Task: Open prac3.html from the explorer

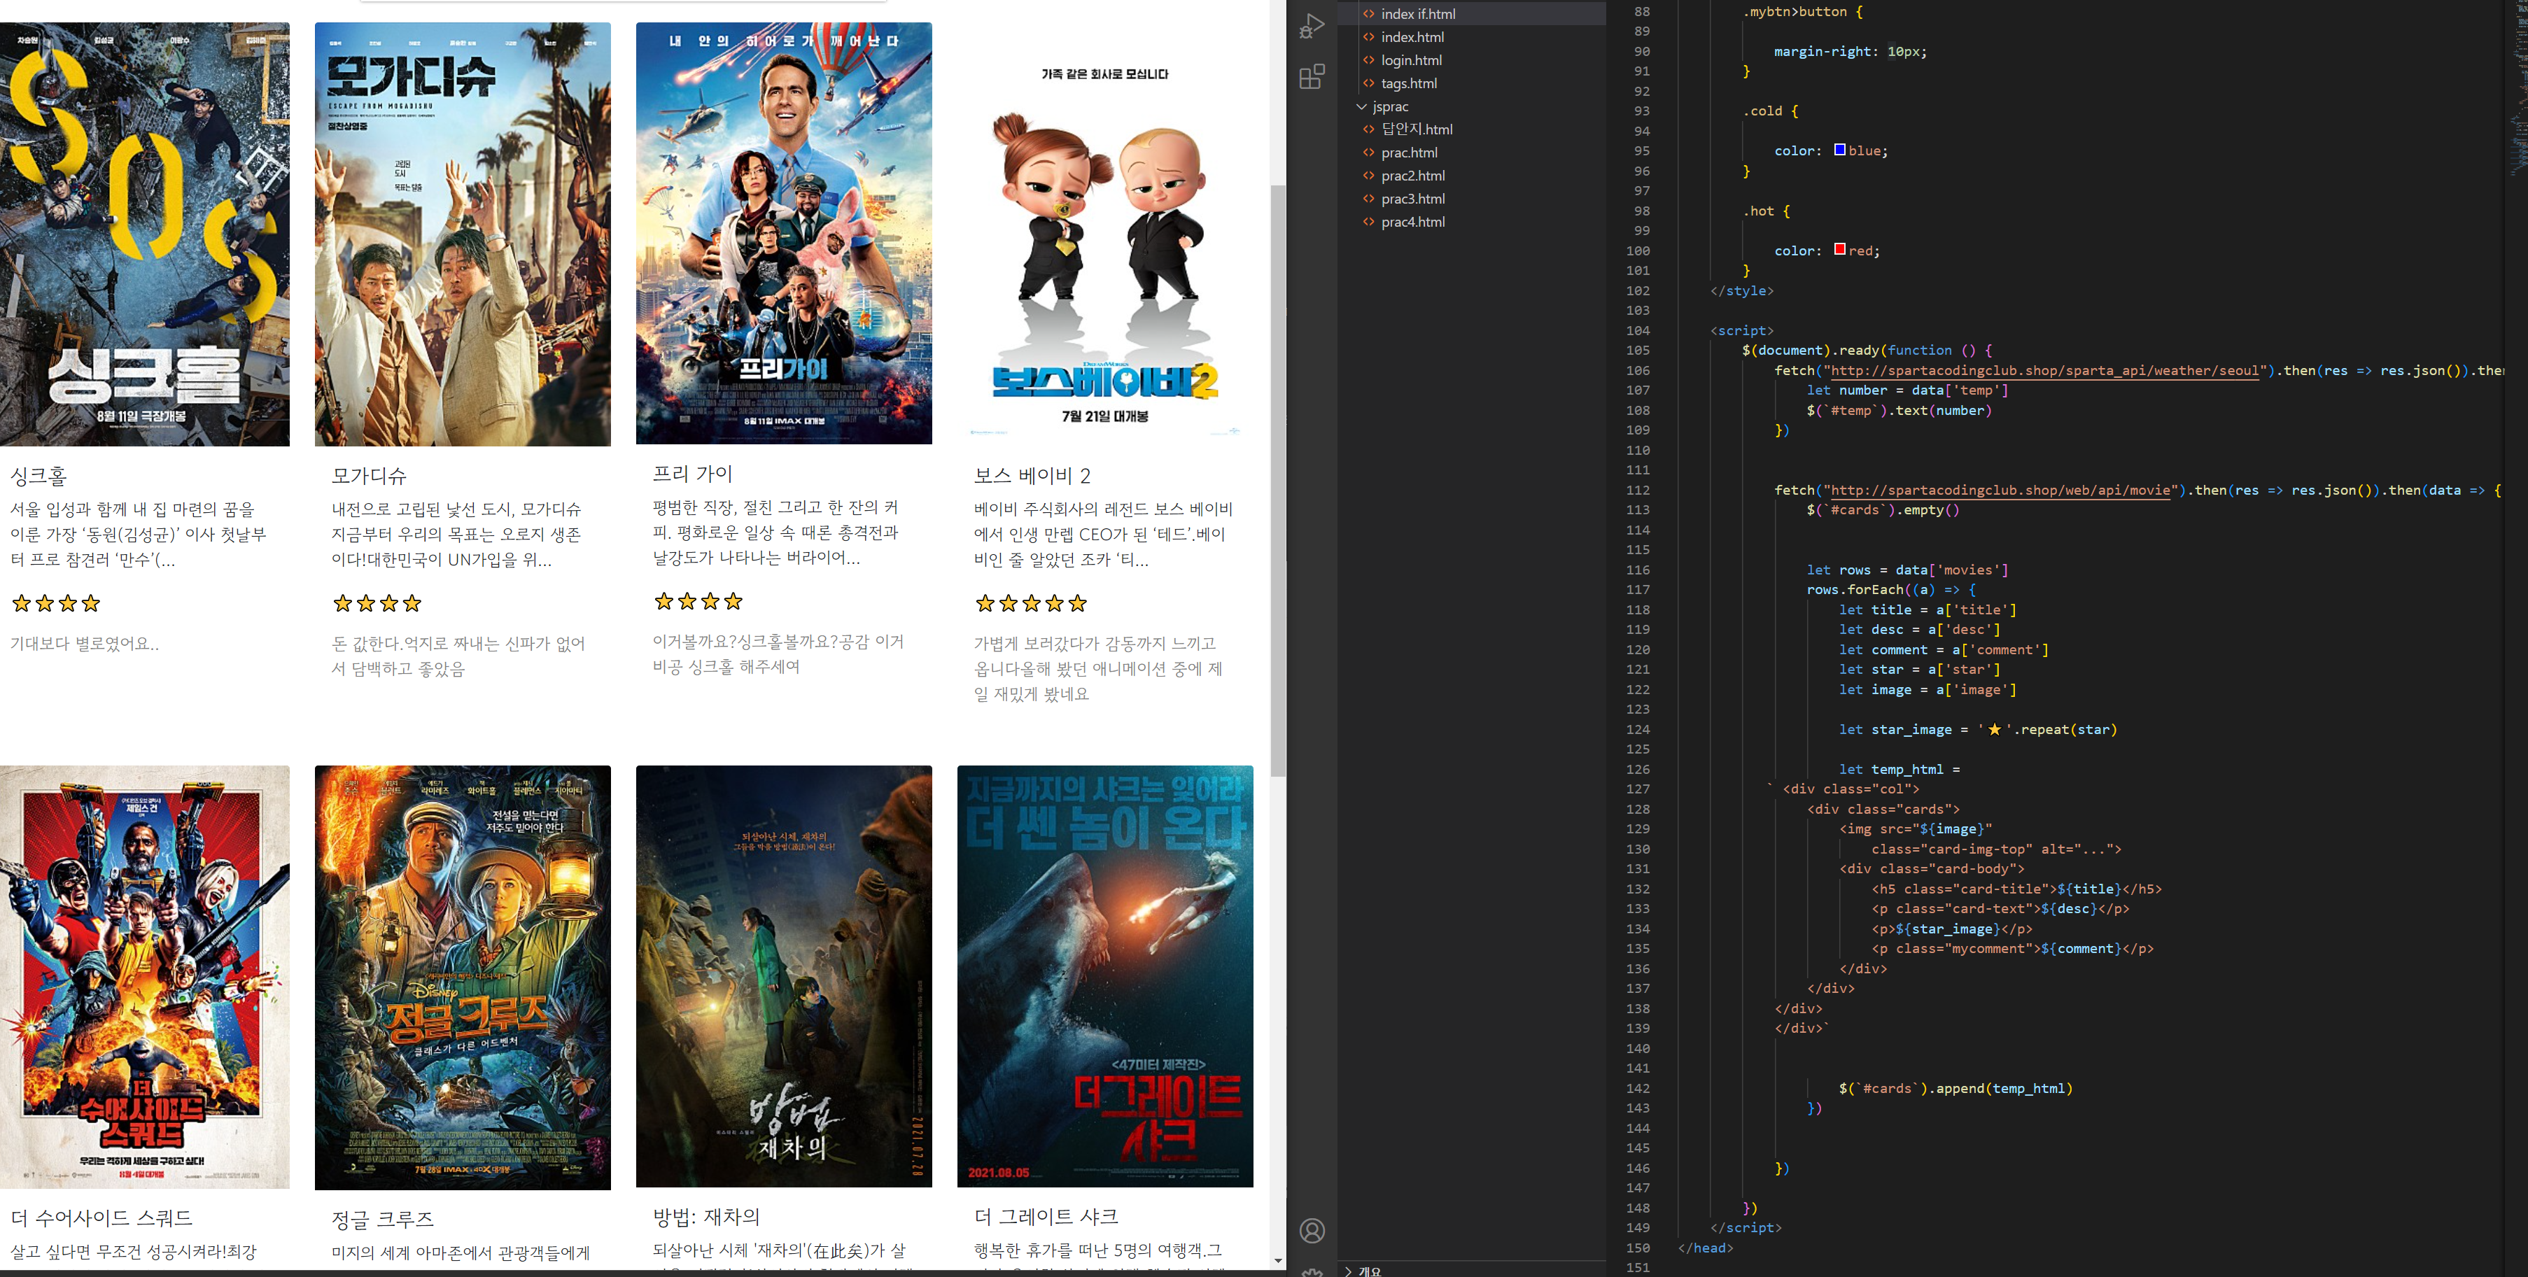Action: pos(1413,199)
